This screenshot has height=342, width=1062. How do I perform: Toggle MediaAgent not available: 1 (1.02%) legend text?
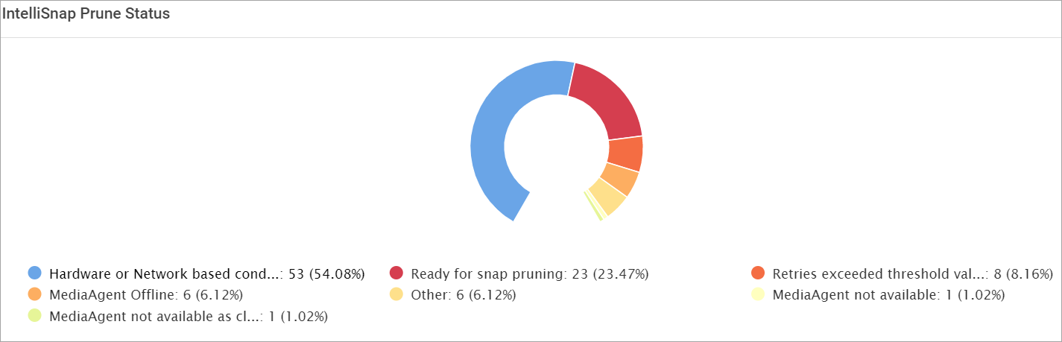[888, 295]
